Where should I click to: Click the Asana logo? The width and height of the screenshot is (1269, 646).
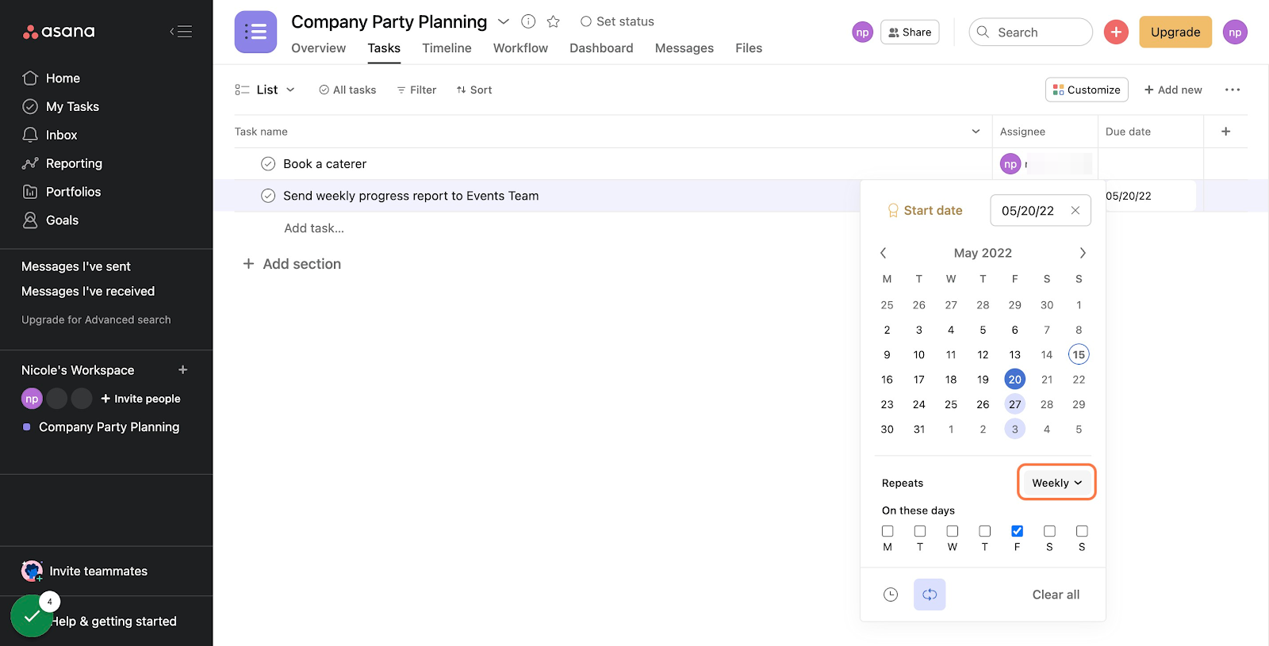(59, 32)
